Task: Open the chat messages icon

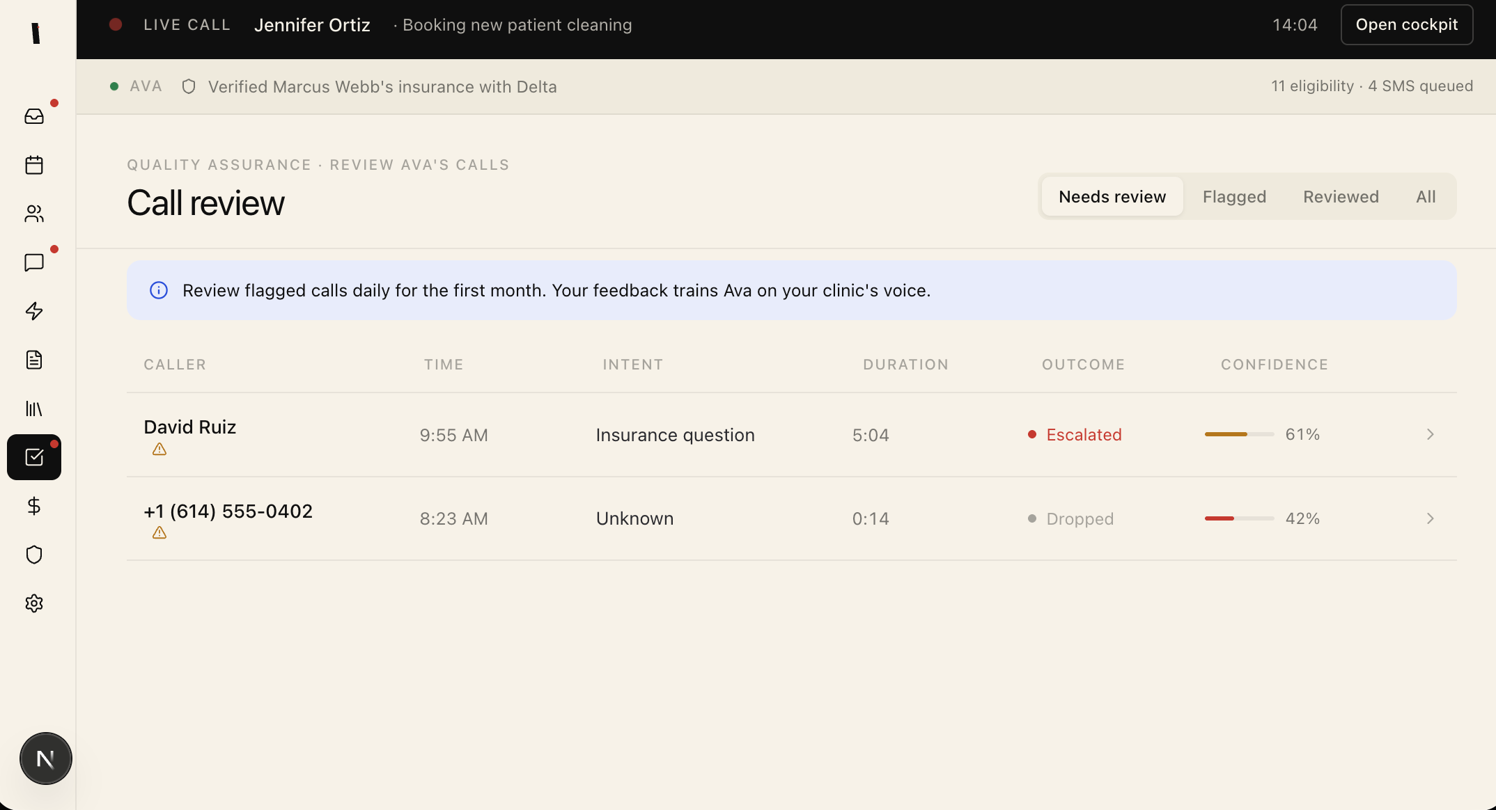Action: pos(34,262)
